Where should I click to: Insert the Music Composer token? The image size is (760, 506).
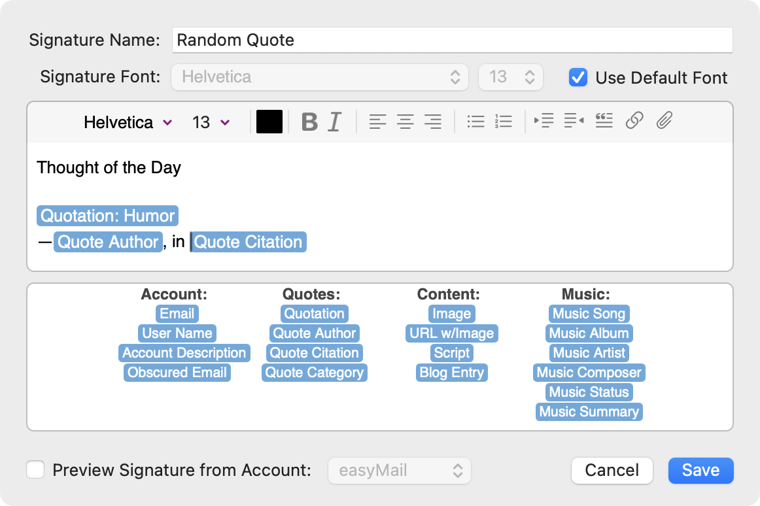[x=589, y=373]
